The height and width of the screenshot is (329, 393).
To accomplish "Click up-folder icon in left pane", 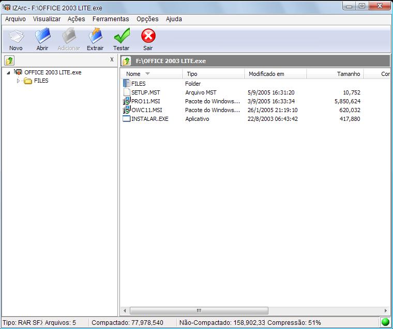I will pos(9,60).
